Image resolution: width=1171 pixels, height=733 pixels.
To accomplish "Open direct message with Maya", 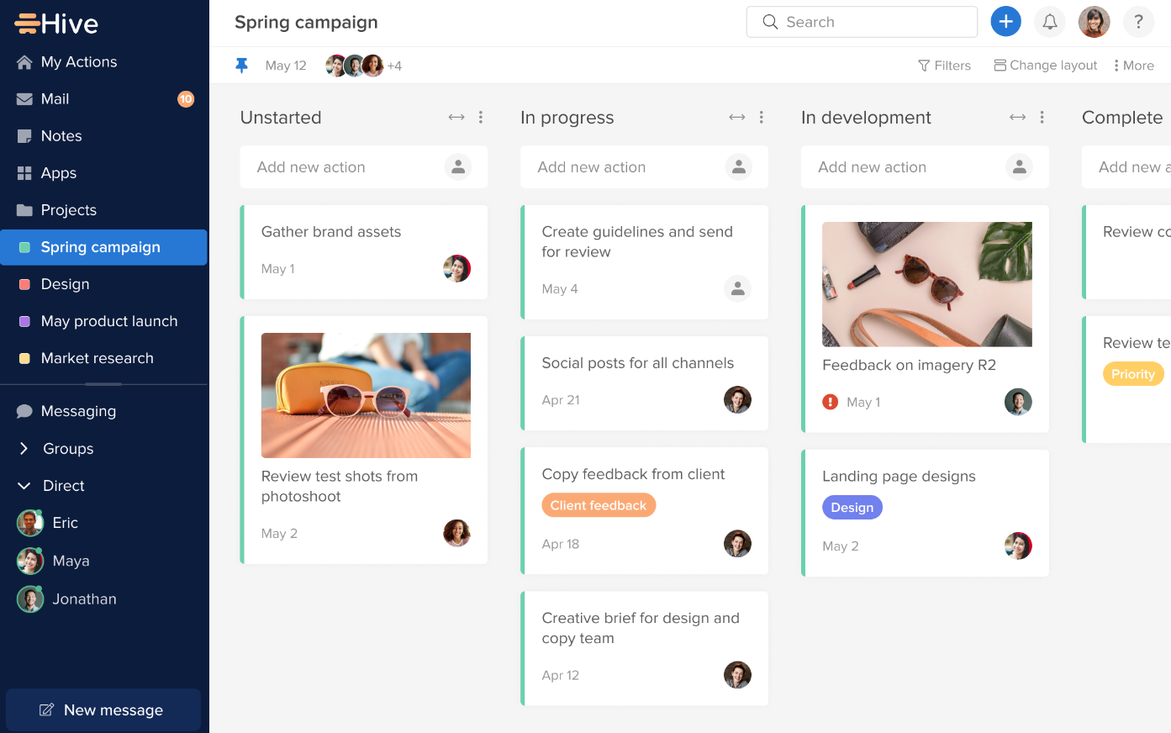I will coord(71,561).
